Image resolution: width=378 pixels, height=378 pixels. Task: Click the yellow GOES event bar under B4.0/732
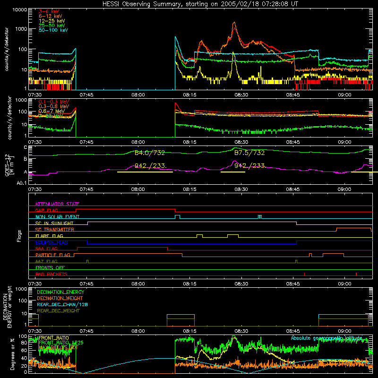(145, 172)
